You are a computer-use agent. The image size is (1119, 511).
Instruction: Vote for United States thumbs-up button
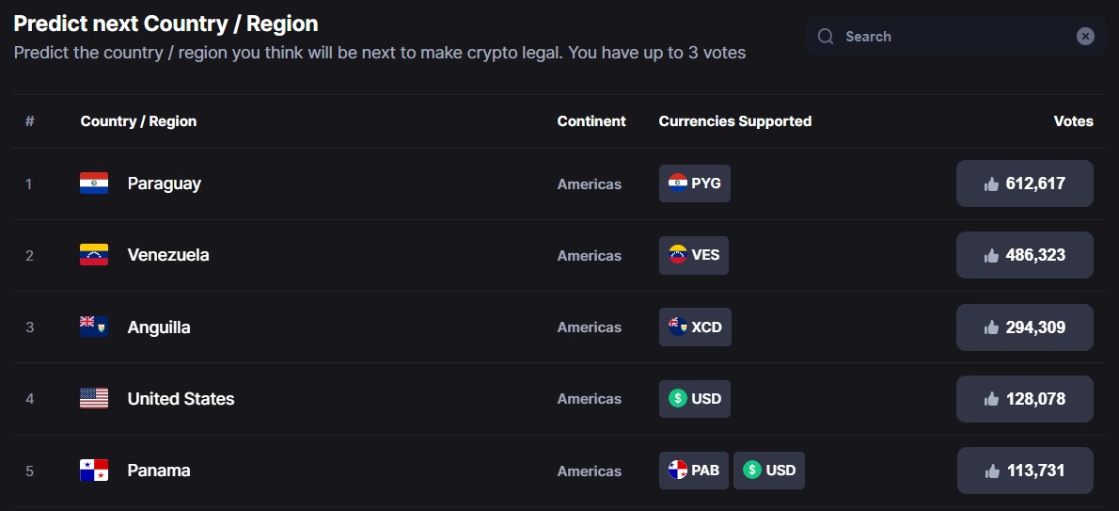pyautogui.click(x=1024, y=399)
